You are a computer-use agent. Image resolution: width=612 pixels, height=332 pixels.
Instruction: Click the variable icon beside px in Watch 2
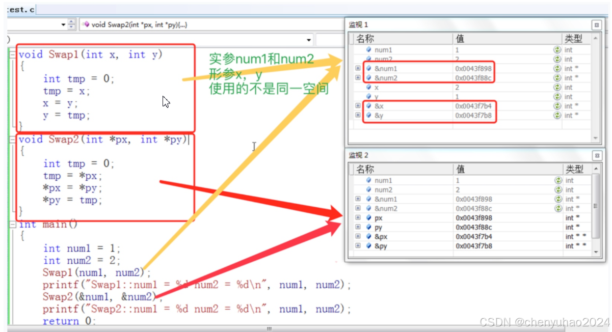(x=369, y=218)
